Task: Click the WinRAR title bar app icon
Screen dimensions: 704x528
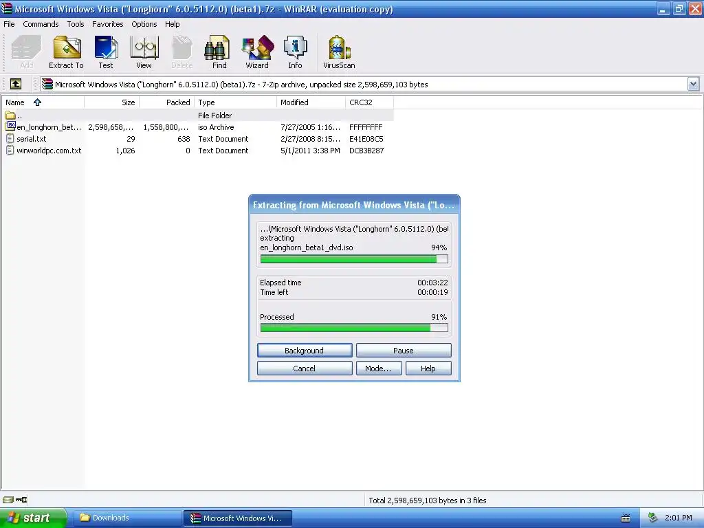Action: point(6,8)
